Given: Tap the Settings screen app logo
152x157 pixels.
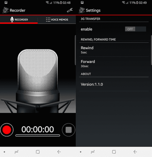Looking at the screenshot, I should tap(82, 10).
